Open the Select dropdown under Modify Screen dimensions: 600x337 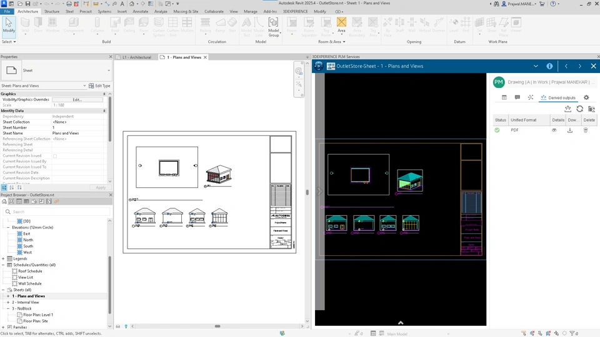pos(9,42)
